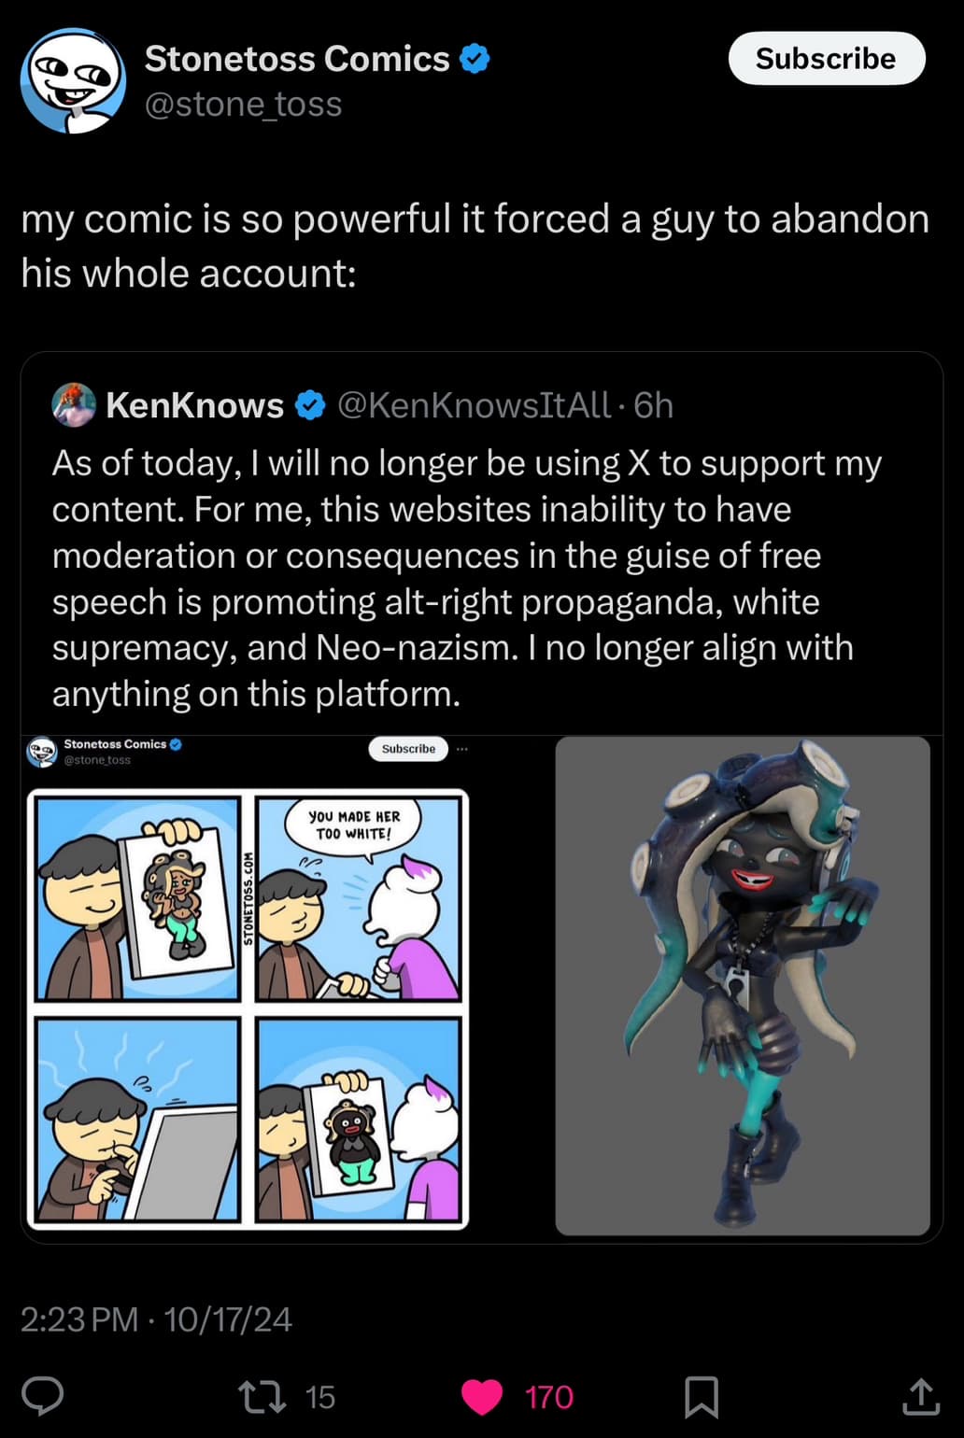This screenshot has height=1438, width=964.
Task: Open Stonetoss Comics profile avatar
Action: [73, 81]
